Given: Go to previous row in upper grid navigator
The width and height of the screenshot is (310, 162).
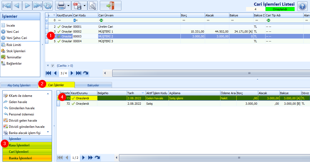Looking at the screenshot, I should (55, 73).
